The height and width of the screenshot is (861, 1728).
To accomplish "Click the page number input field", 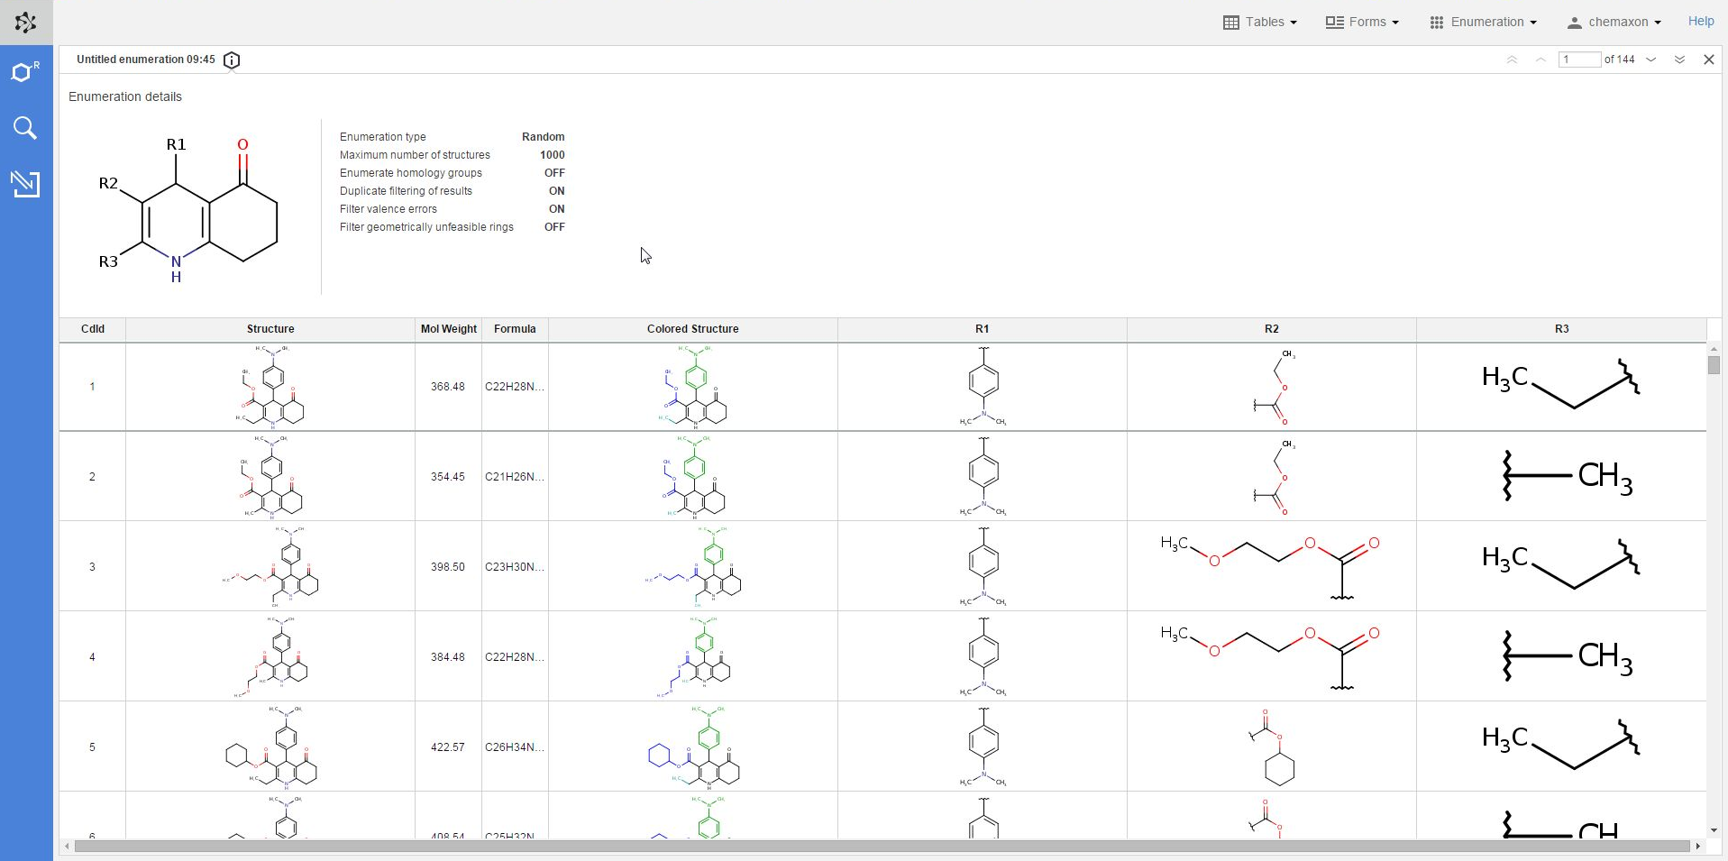I will [1579, 60].
